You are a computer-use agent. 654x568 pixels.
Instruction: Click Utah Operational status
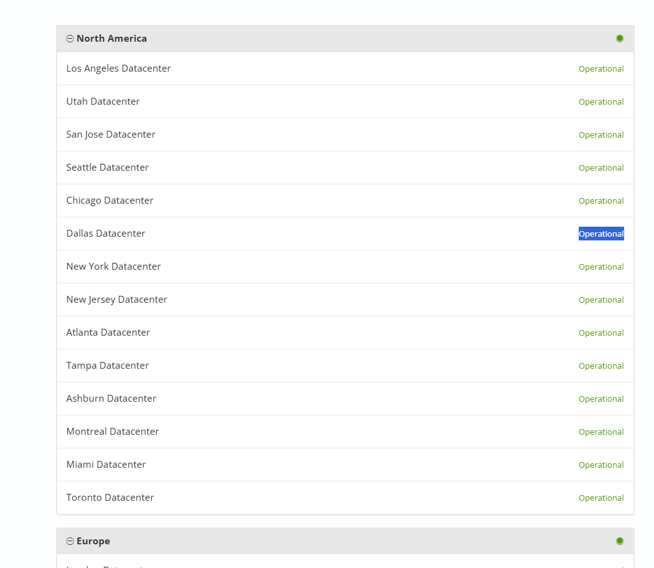tap(601, 102)
